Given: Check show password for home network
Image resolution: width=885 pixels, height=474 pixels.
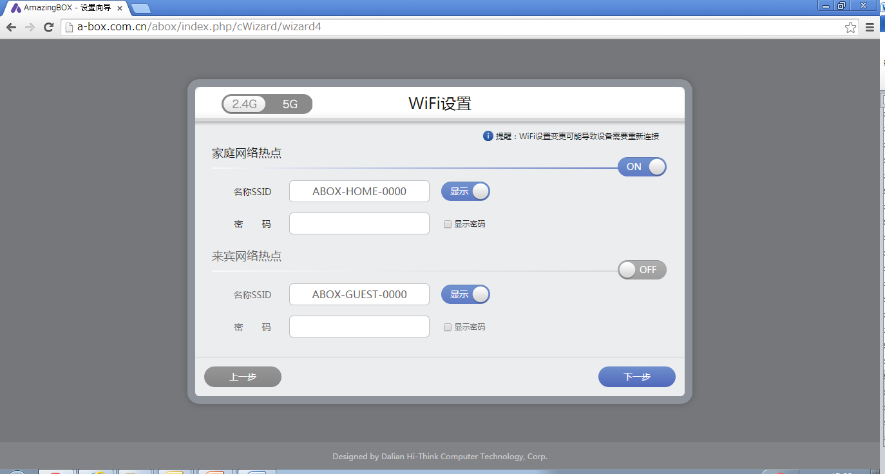Looking at the screenshot, I should (448, 224).
